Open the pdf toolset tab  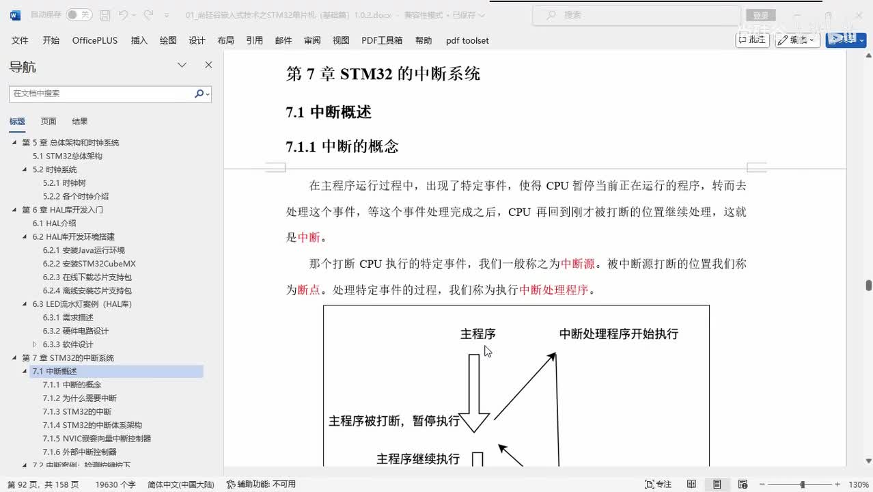point(467,40)
